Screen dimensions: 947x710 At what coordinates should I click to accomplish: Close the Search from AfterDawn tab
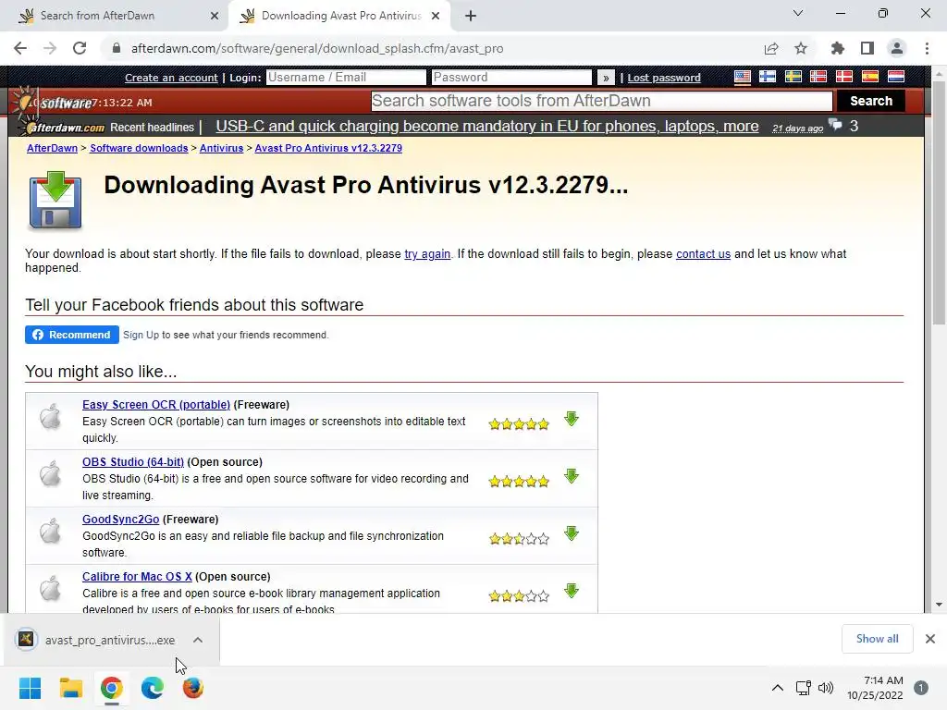pyautogui.click(x=215, y=17)
